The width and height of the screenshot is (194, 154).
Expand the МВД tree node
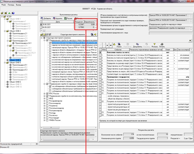pos(44,98)
